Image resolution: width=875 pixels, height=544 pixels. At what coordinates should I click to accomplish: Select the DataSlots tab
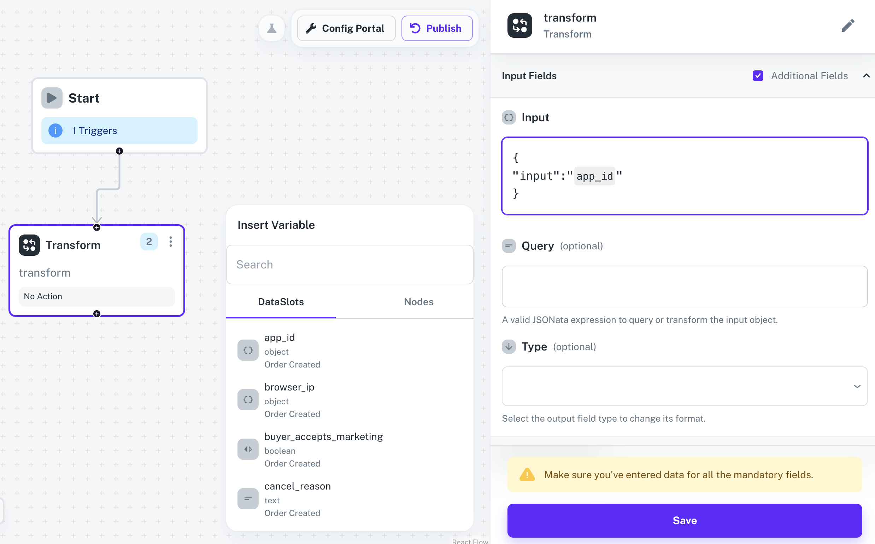[x=281, y=302]
